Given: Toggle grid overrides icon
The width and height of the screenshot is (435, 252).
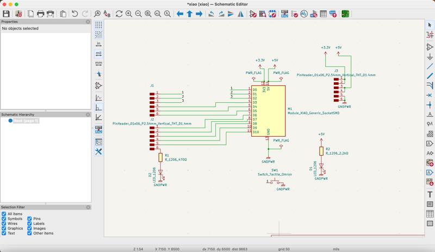Looking at the screenshot, I should 98,34.
